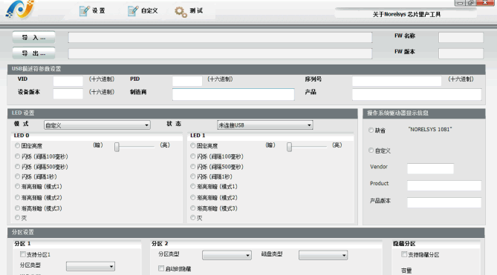Click the 测试 gear icon

pyautogui.click(x=181, y=12)
